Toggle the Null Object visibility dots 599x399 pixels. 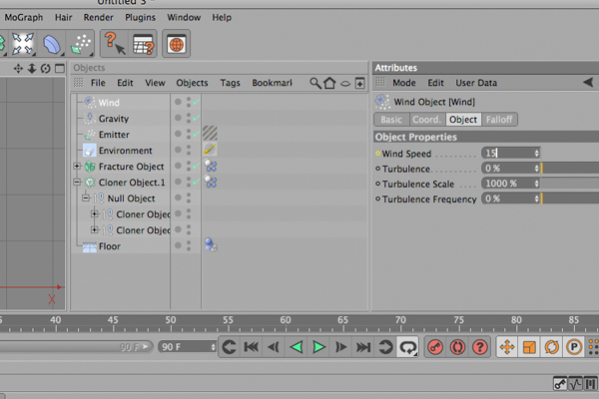click(189, 198)
